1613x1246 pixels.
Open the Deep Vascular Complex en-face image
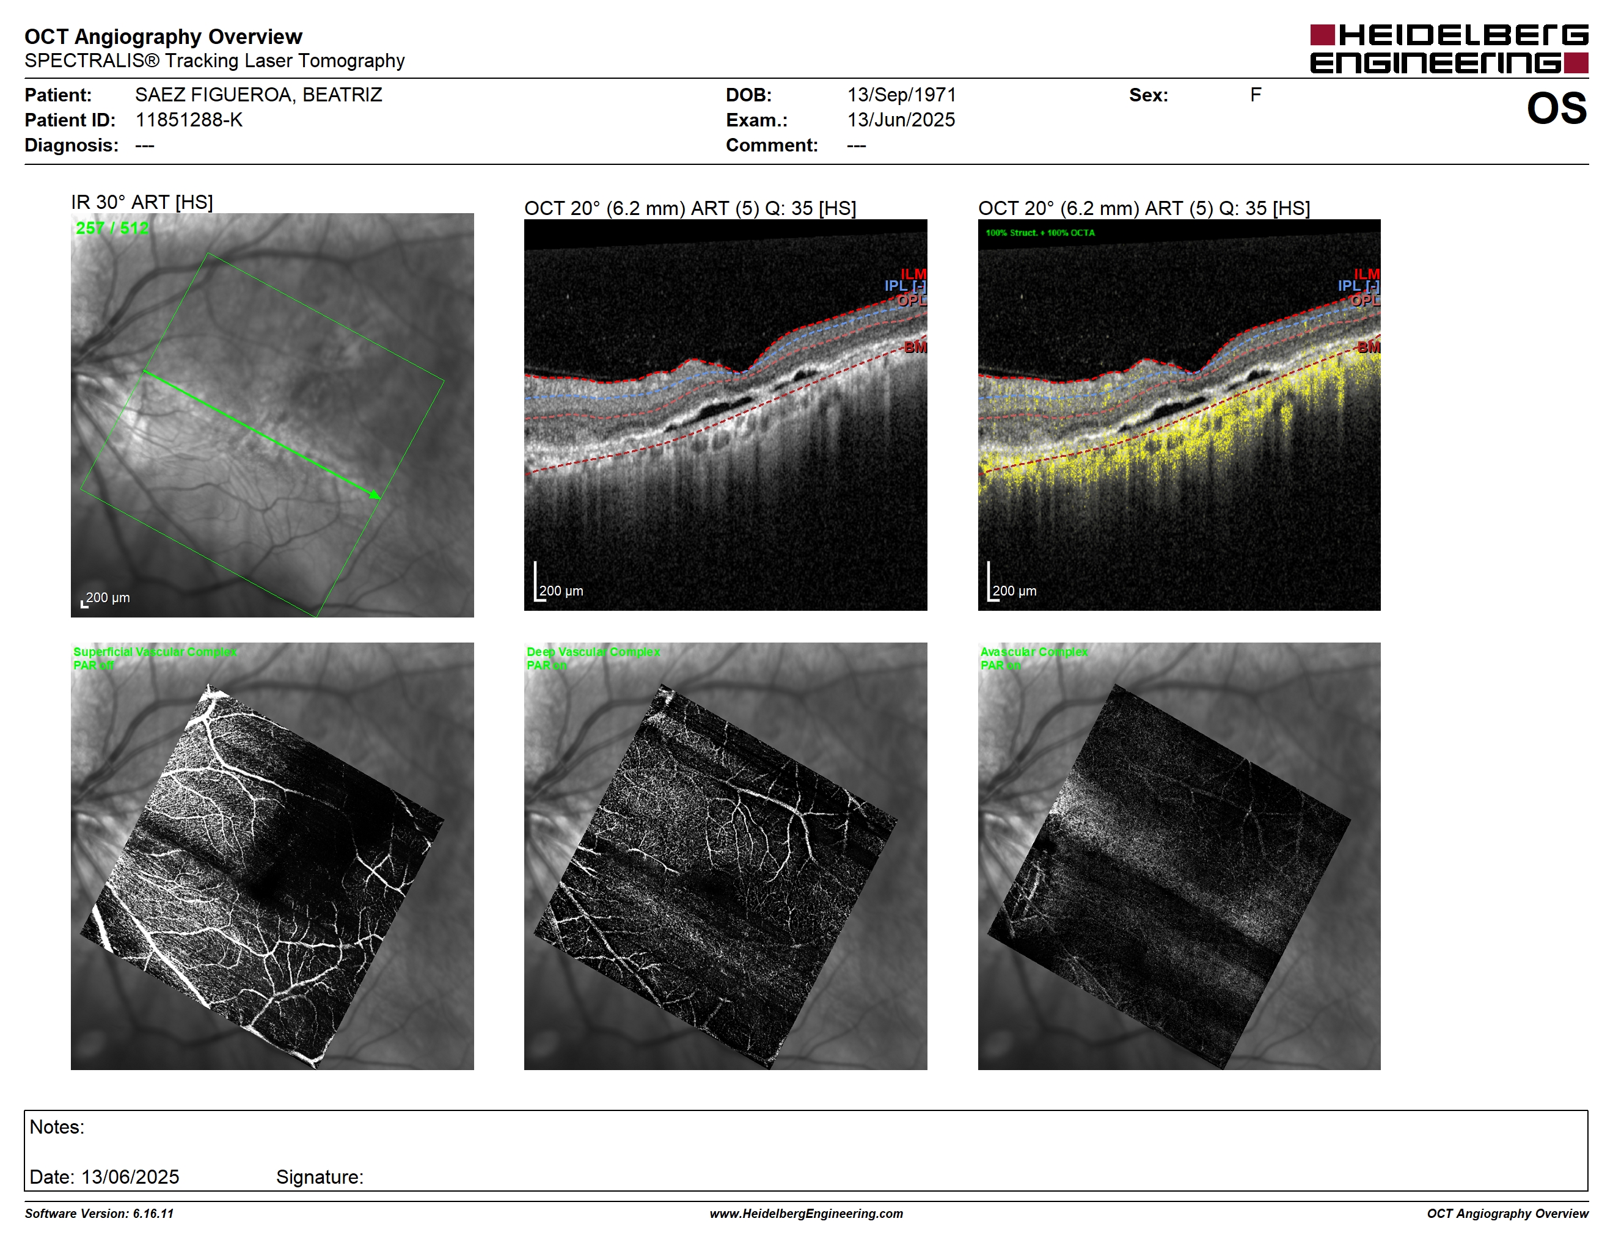pyautogui.click(x=725, y=856)
